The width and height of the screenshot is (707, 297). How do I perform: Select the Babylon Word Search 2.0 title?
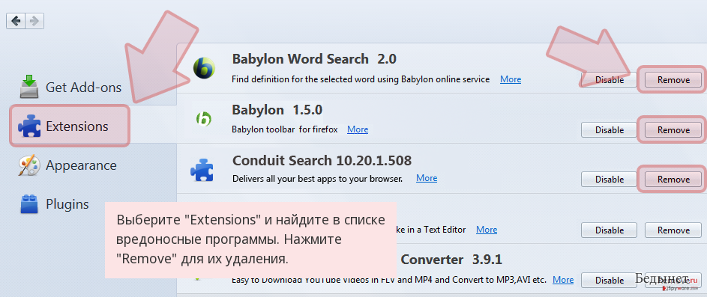(x=314, y=59)
